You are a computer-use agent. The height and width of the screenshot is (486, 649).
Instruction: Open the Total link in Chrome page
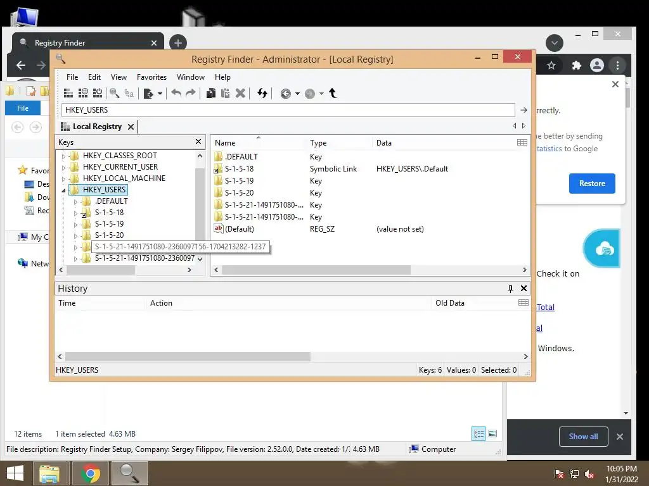546,307
